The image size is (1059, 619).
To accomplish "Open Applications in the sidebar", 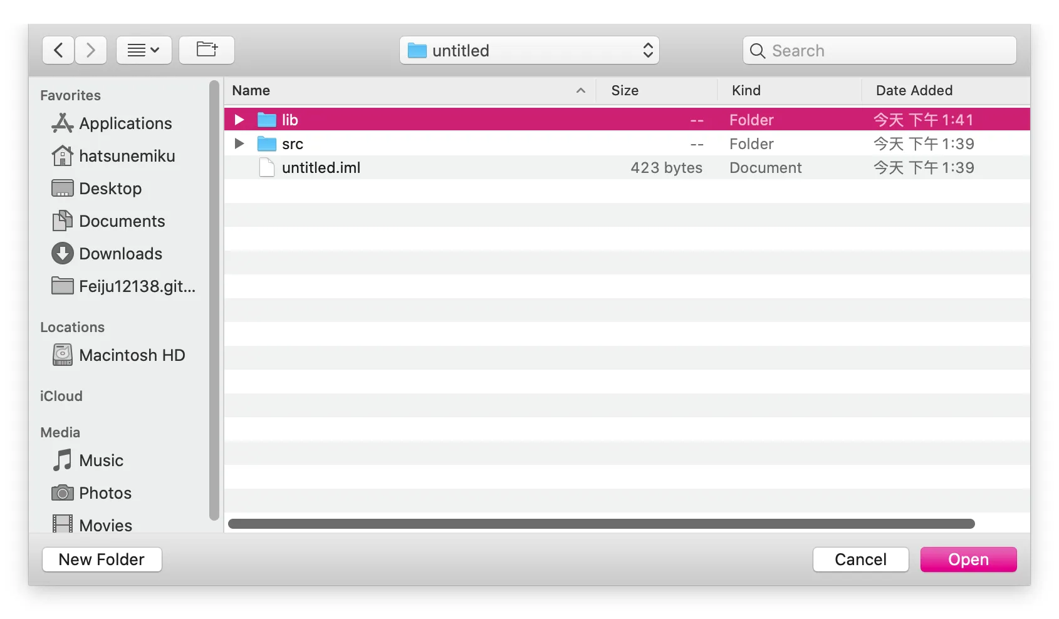I will (125, 123).
